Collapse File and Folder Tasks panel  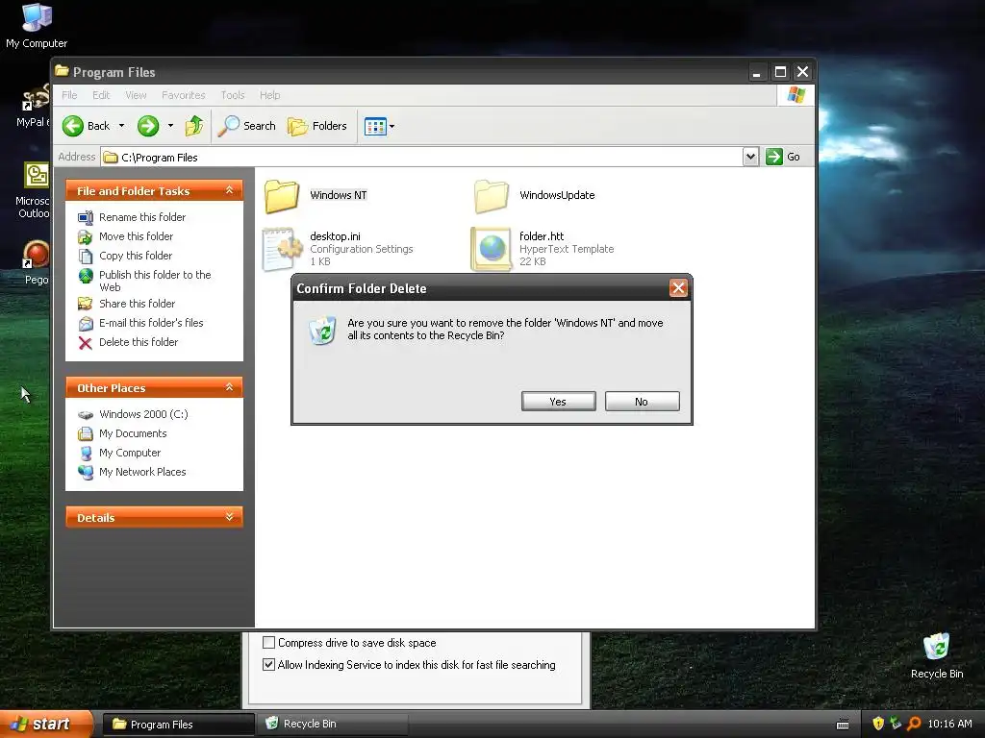point(229,190)
